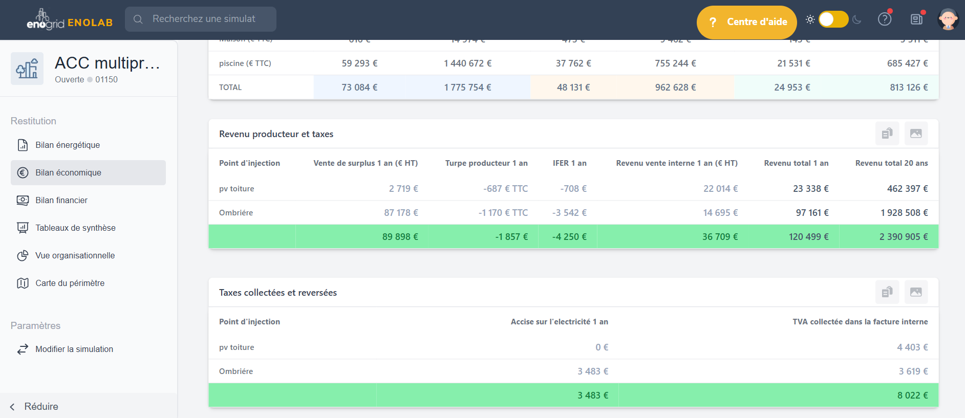Click the Centre d'aide button

coord(746,22)
